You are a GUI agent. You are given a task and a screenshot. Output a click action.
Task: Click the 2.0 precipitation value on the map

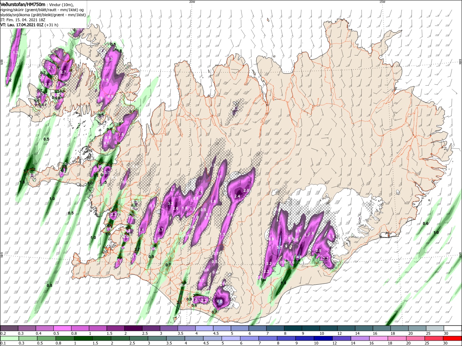point(247,190)
